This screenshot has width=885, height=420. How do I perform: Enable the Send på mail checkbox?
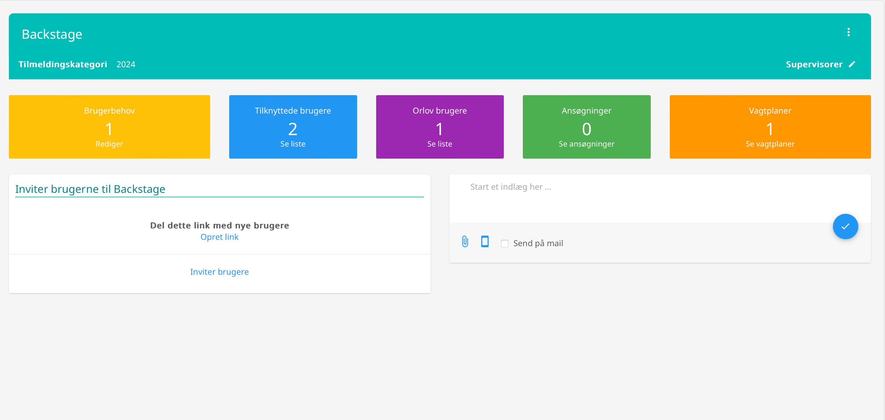click(504, 244)
